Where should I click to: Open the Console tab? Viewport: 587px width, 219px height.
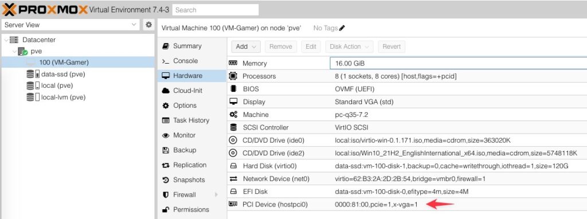click(x=192, y=61)
